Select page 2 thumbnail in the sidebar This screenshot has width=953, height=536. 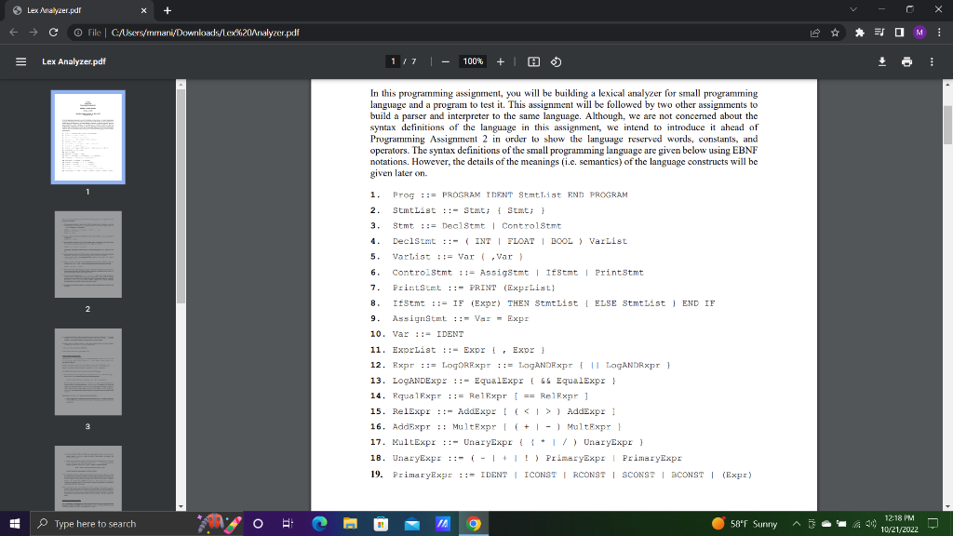click(x=87, y=253)
